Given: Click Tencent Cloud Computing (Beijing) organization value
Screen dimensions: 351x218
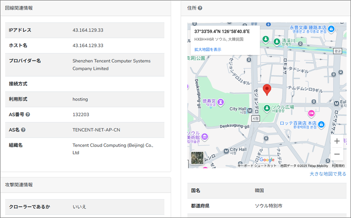Looking at the screenshot, I should 113,149.
